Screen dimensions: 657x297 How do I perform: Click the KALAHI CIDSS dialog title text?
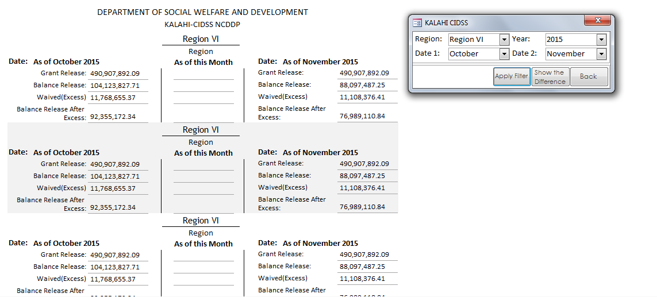[x=446, y=22]
